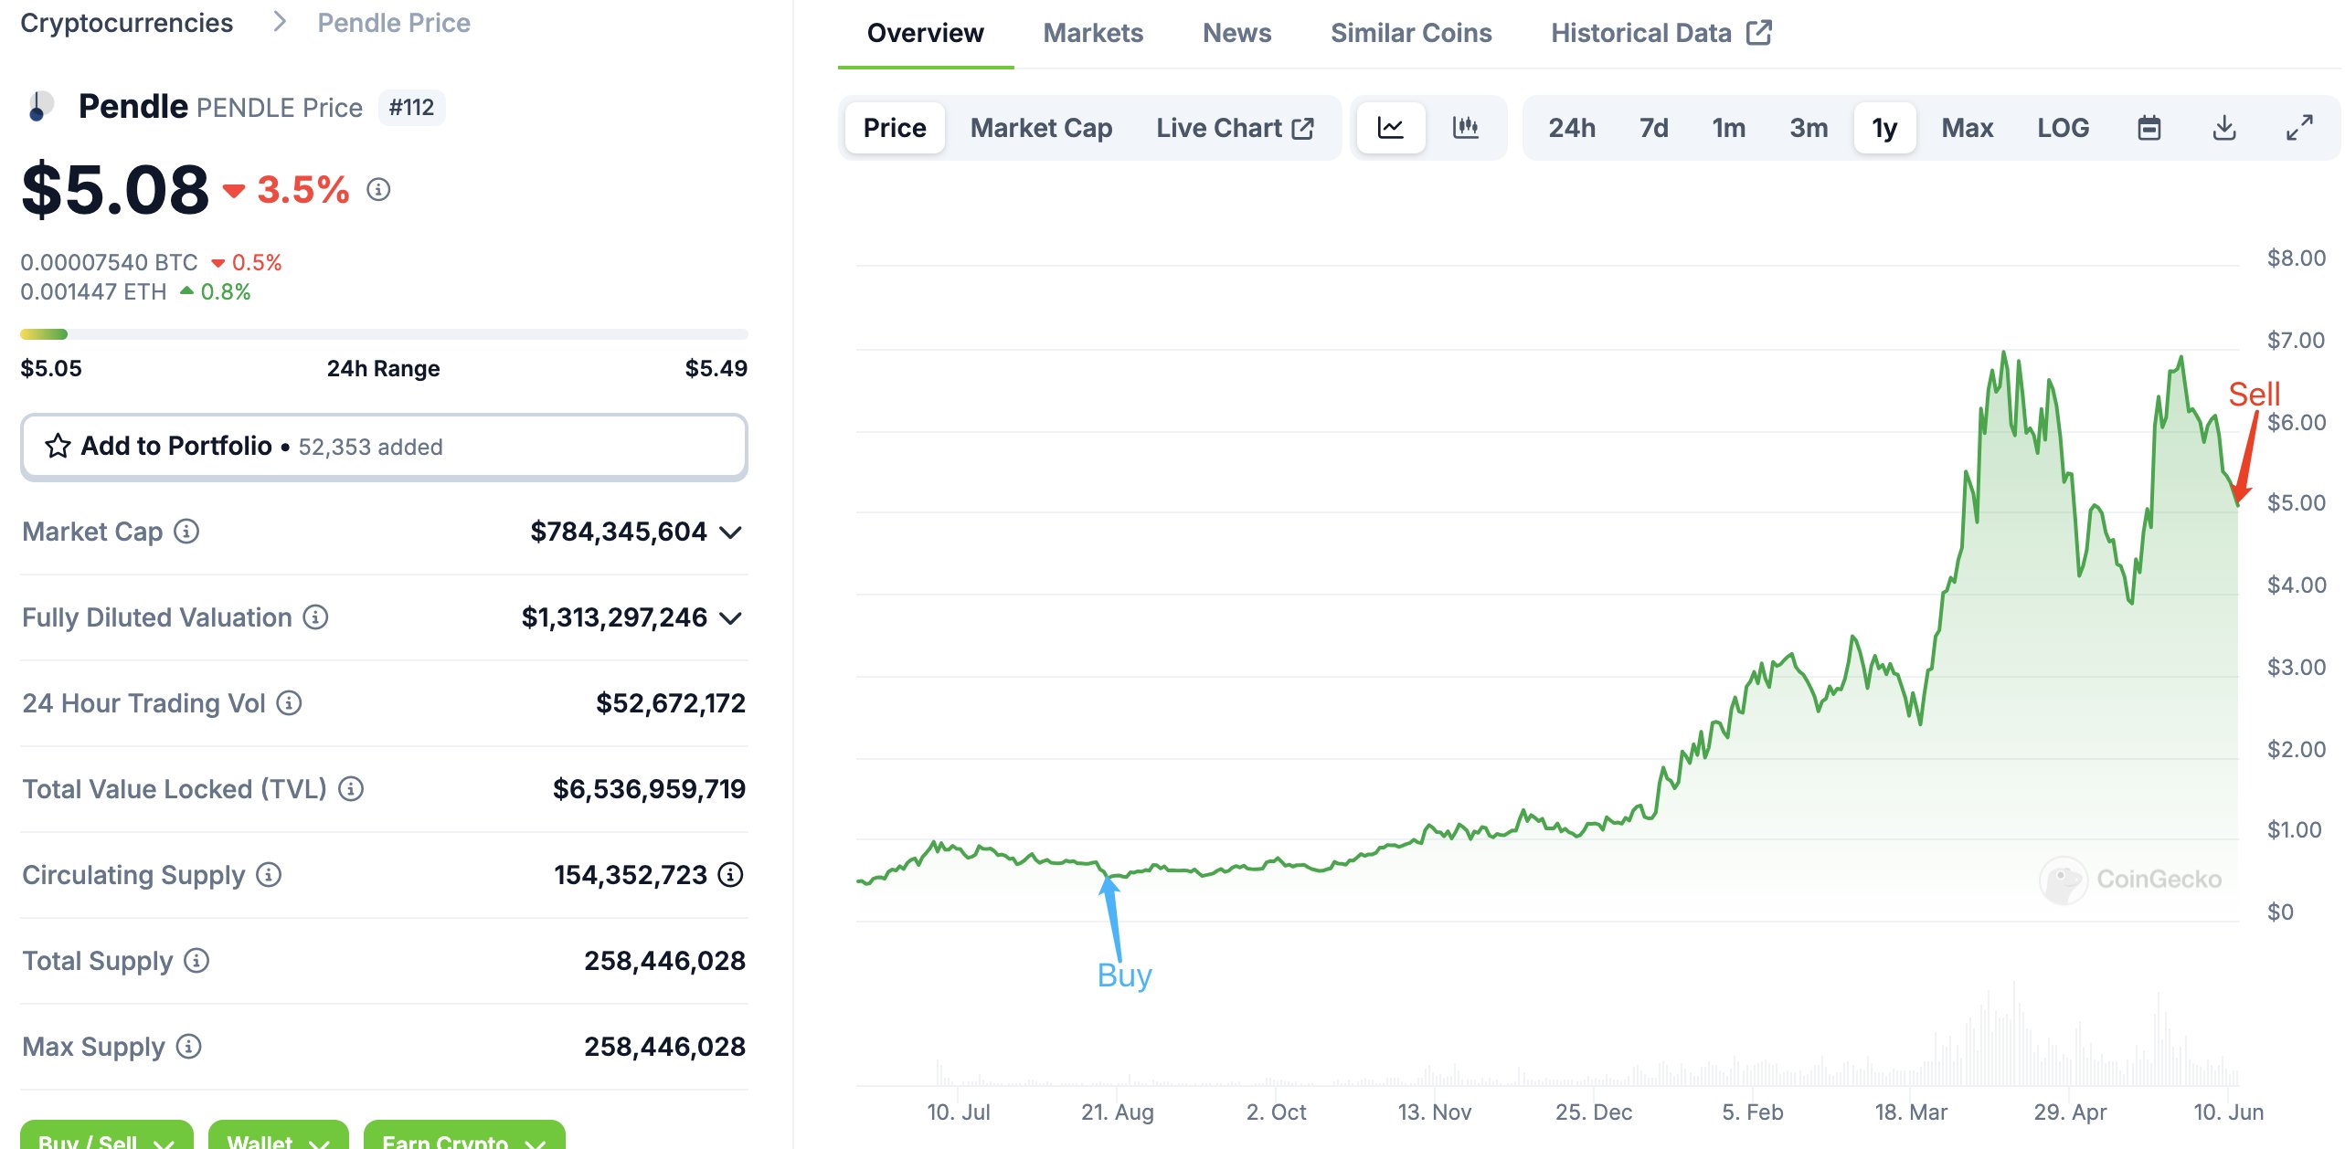
Task: Set chart range to 7d
Action: coord(1653,128)
